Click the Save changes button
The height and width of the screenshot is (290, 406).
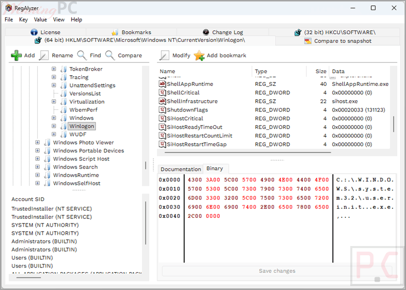277,271
